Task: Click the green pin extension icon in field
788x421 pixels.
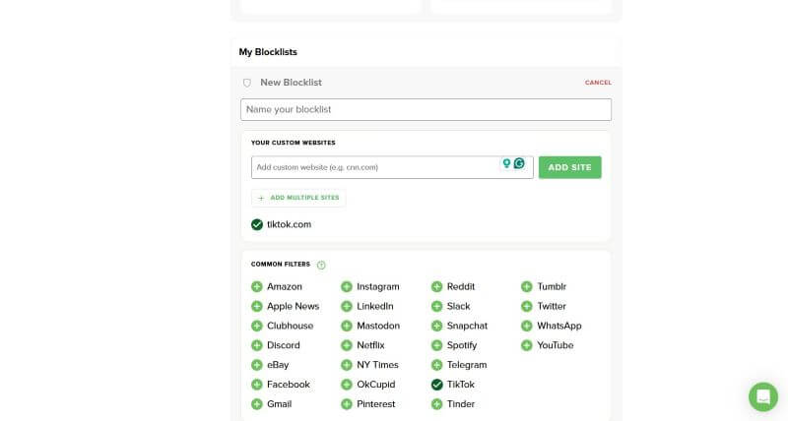Action: pos(506,163)
